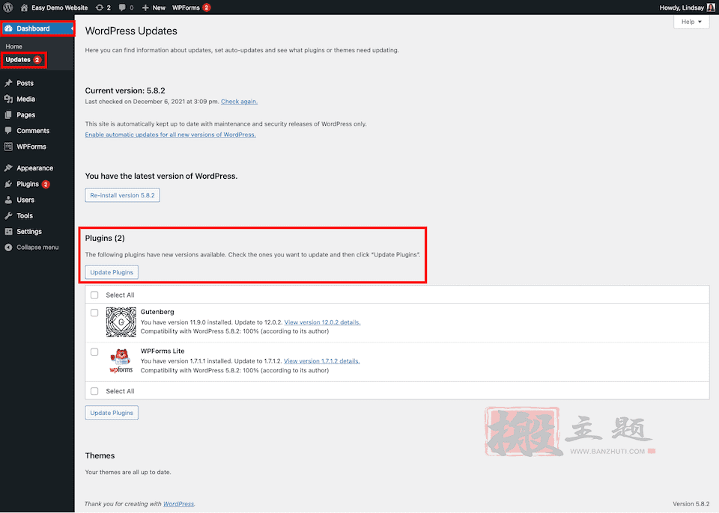Click the Current version: 5.8.2 heading
Image resolution: width=719 pixels, height=513 pixels.
[125, 90]
